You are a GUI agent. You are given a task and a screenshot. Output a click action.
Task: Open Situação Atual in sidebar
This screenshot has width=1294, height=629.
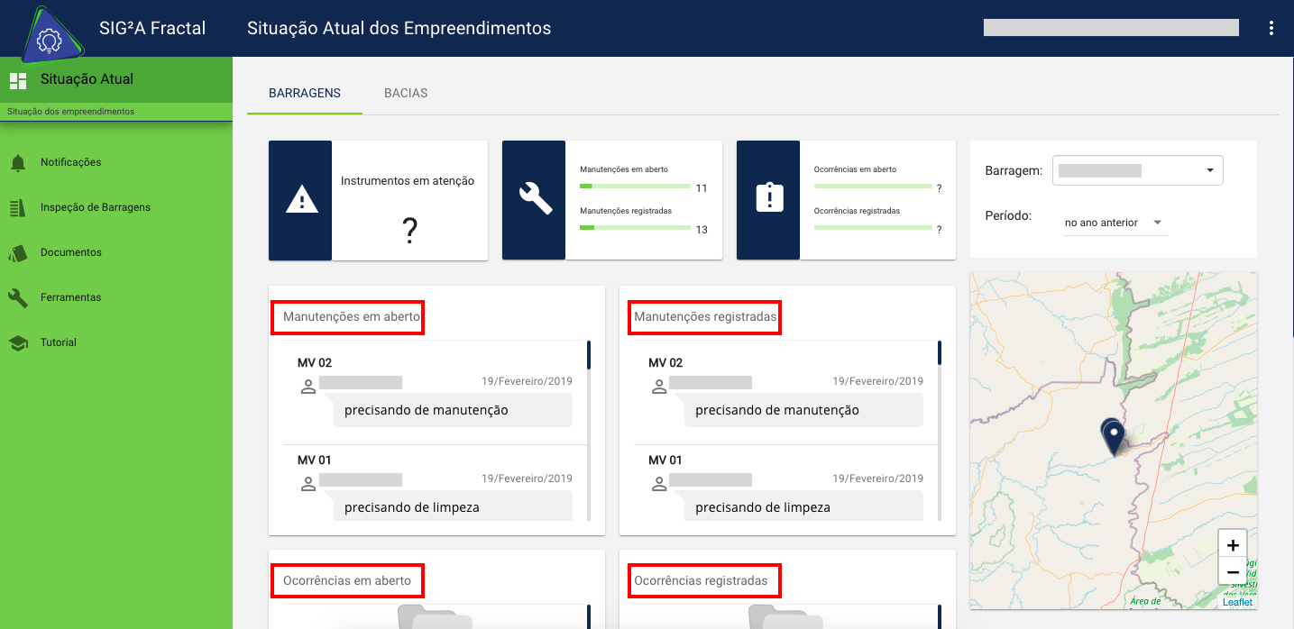click(x=116, y=79)
